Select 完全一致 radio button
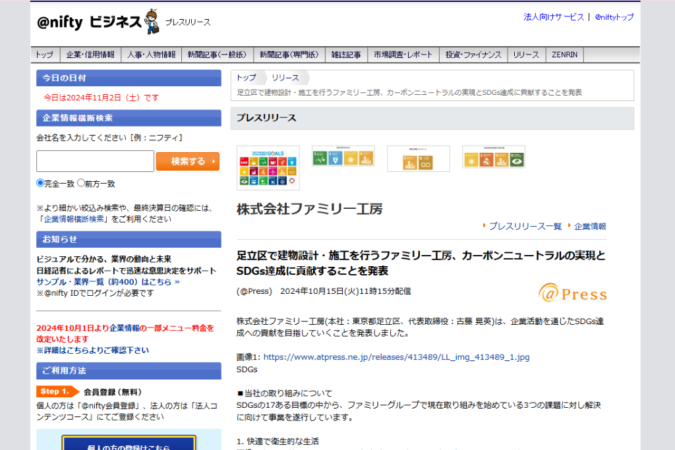Viewport: 675px width, 450px height. 40,183
